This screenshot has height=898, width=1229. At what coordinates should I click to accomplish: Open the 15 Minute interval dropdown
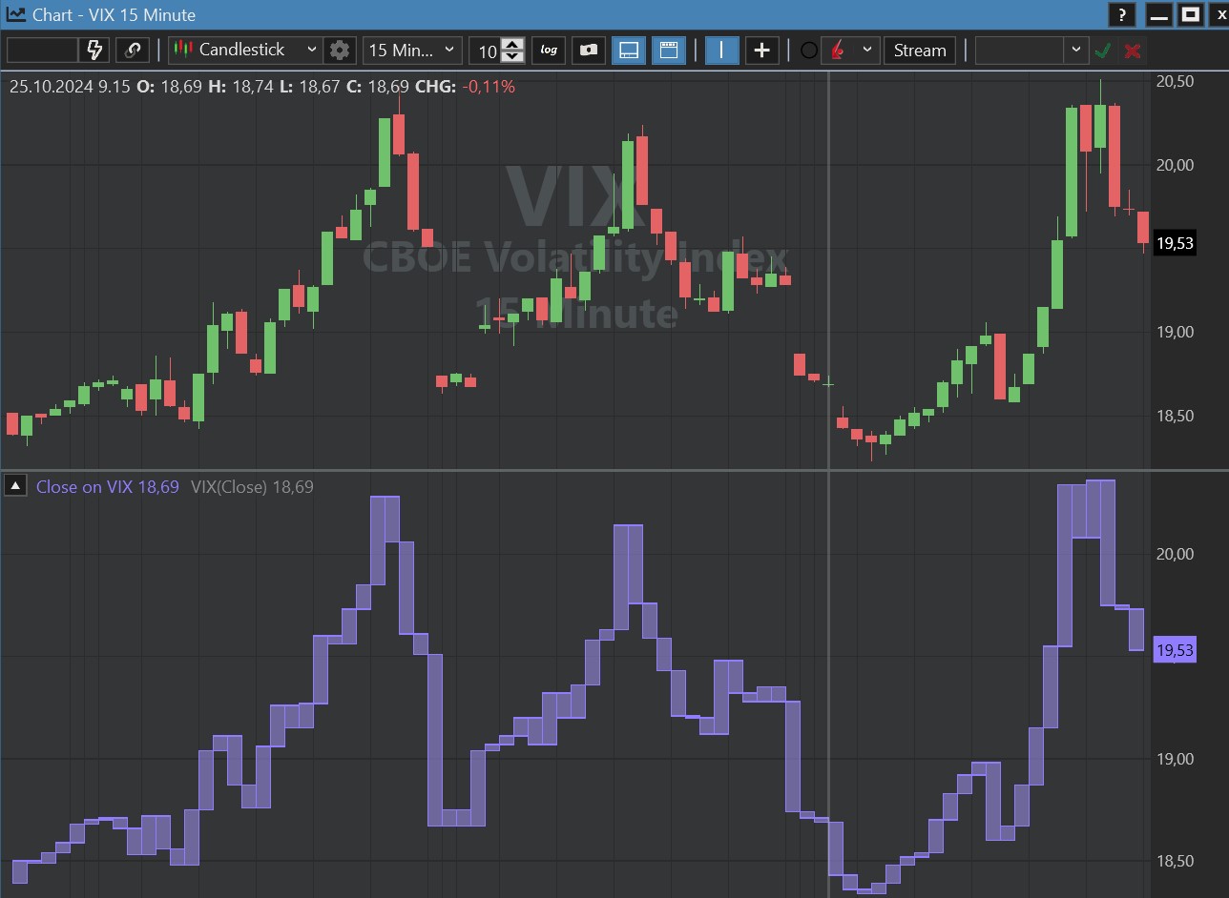point(412,50)
